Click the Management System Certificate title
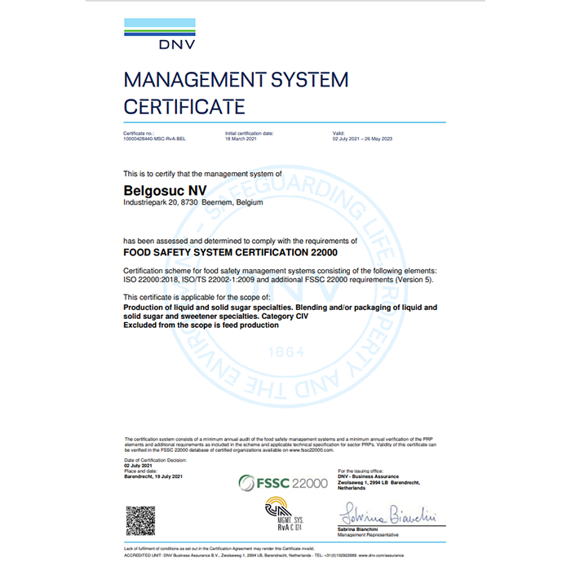This screenshot has width=571, height=571. click(235, 92)
